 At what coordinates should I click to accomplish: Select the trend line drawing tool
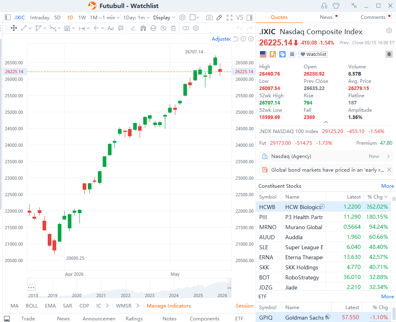pyautogui.click(x=24, y=28)
